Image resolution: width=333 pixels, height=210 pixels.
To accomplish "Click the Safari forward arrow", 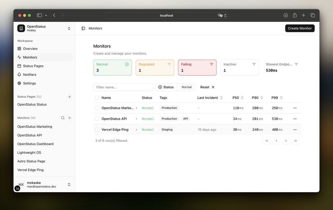I will tap(63, 15).
